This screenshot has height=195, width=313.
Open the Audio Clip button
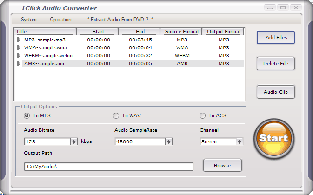276,92
